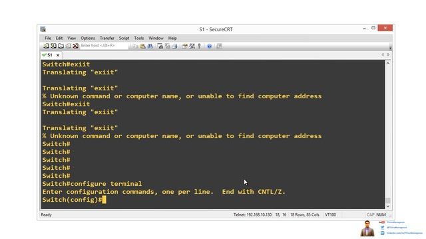Open Find using the binoculars icon

click(x=150, y=46)
